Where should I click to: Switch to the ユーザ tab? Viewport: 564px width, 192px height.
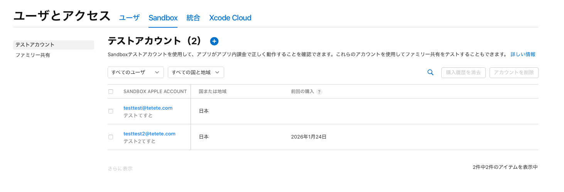pos(129,18)
